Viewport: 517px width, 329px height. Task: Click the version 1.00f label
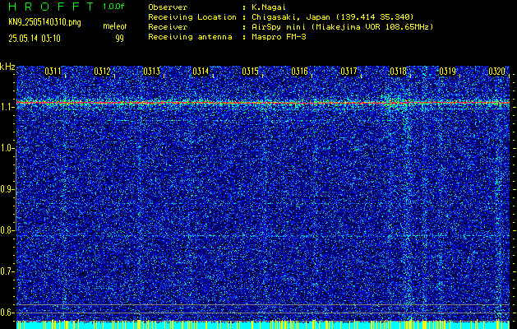(x=113, y=7)
